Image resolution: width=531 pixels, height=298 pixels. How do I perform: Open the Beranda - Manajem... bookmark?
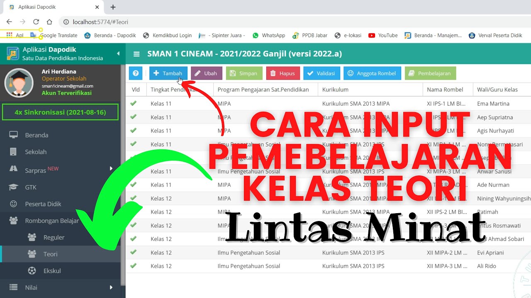point(433,36)
